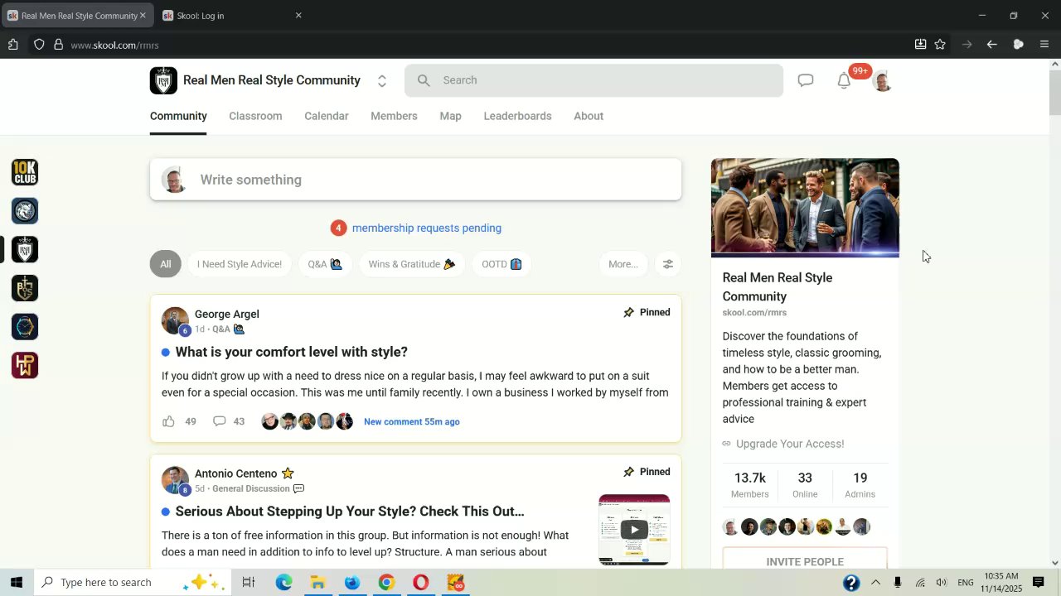Screen dimensions: 1061x596
Task: Open the wolf emblem group in sidebar
Action: click(25, 211)
